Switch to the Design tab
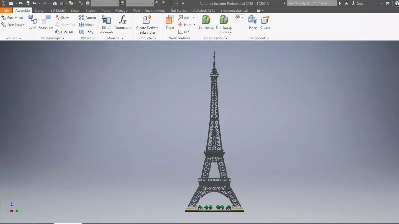This screenshot has height=224, width=399. 40,10
